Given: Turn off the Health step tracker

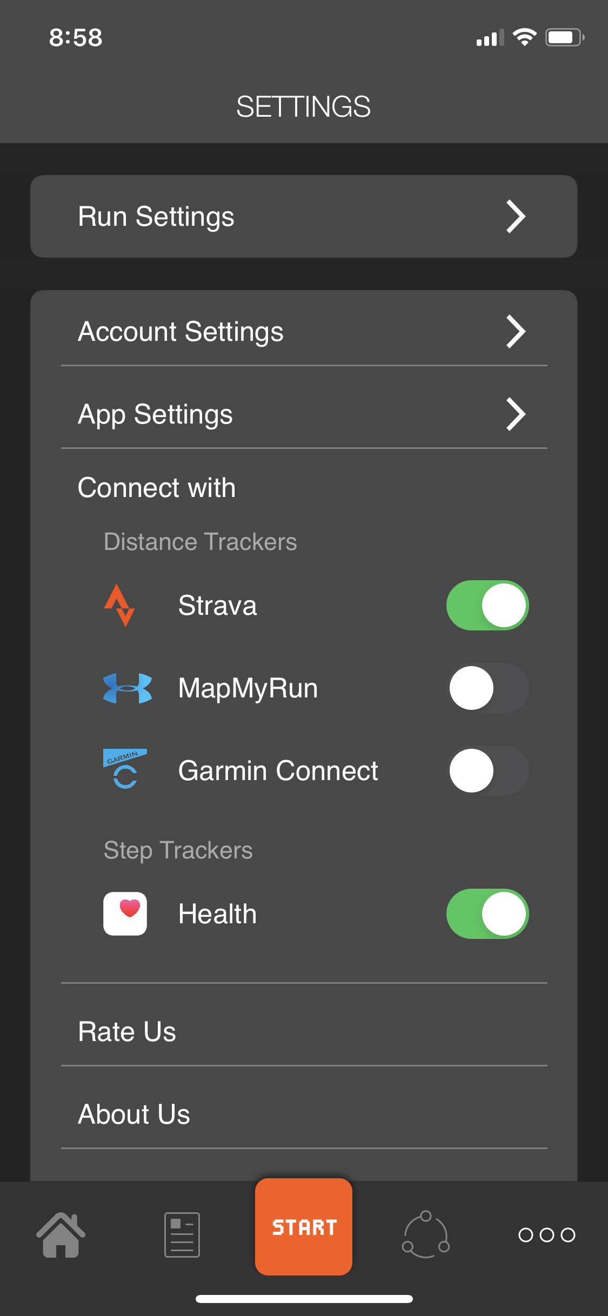Looking at the screenshot, I should (x=487, y=914).
